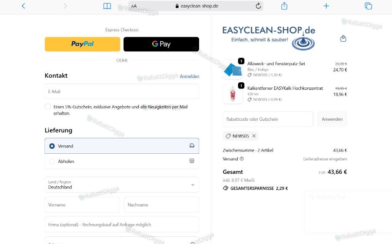Screen dimensions: 392x244
Task: Click the EASYCLEAN-SHOP.de logo
Action: [269, 38]
